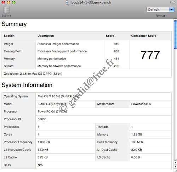The height and width of the screenshot is (172, 177).
Task: Click the 133 MHz bus frequency
Action: click(x=137, y=142)
